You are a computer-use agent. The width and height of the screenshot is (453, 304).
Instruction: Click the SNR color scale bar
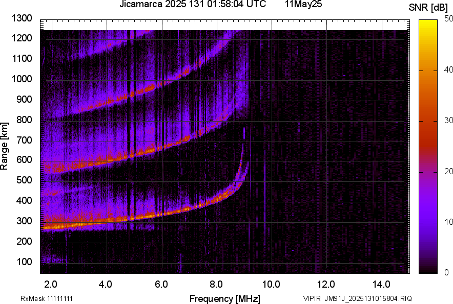click(428, 147)
